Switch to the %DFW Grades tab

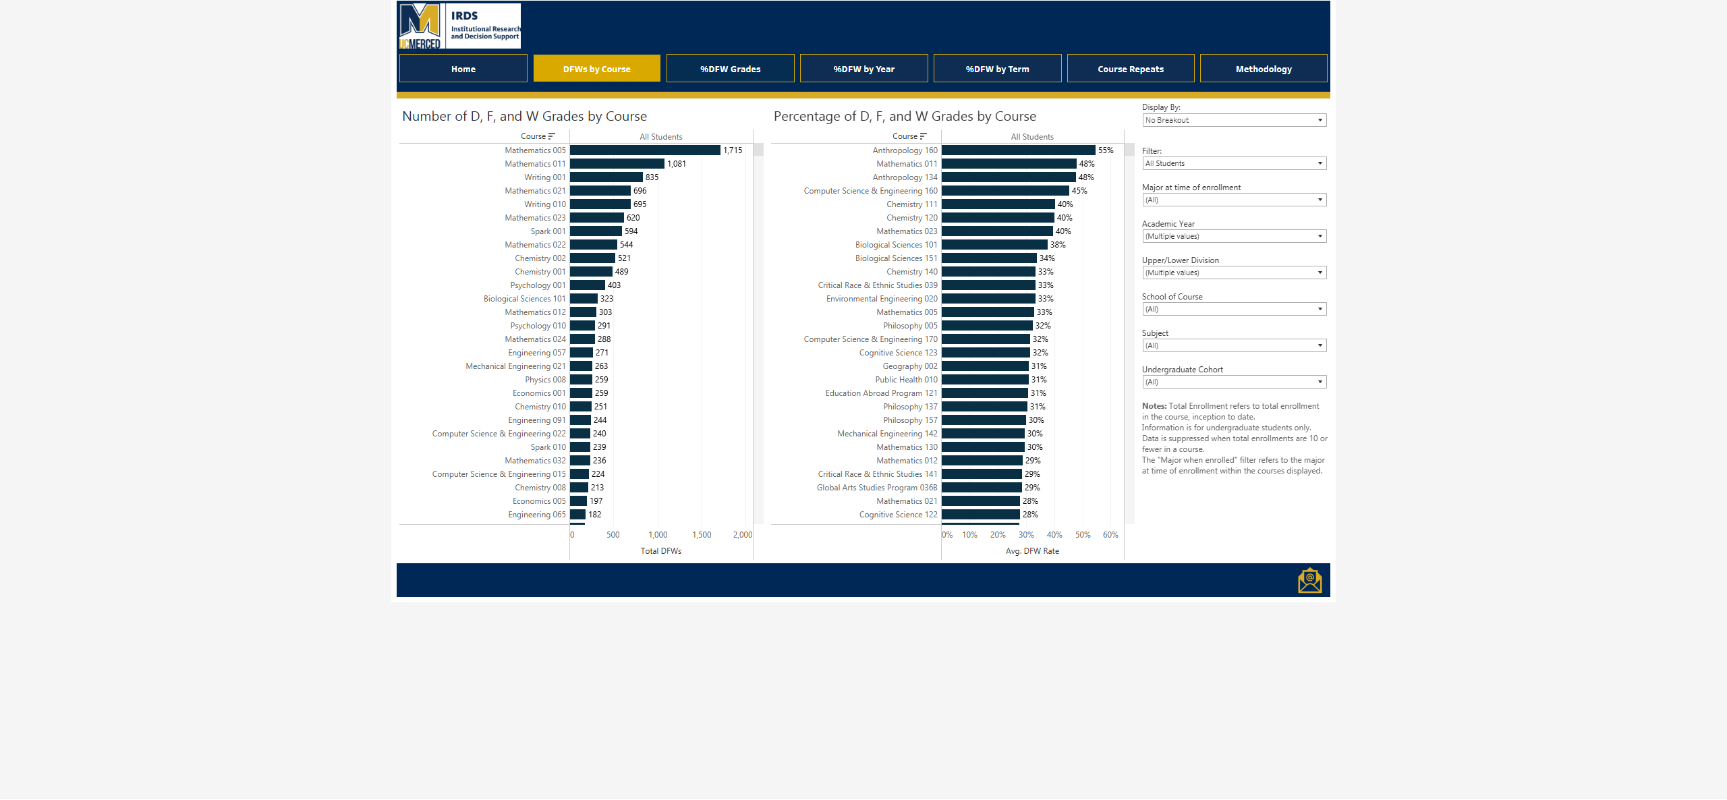730,69
